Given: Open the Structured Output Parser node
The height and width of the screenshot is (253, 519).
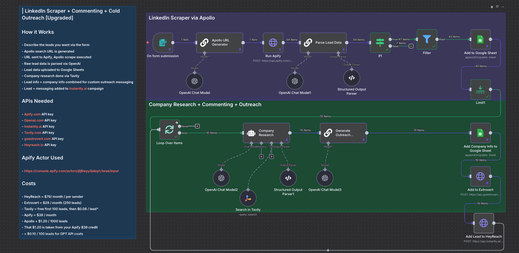Looking at the screenshot, I should pos(351,78).
